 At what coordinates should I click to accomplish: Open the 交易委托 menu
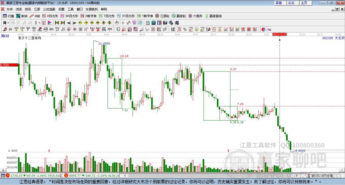click(92, 9)
